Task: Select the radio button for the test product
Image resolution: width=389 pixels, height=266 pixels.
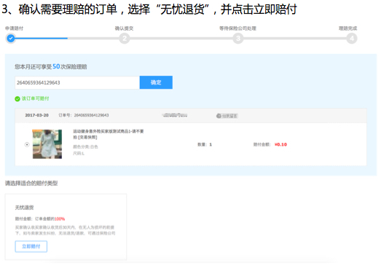Action: pos(27,144)
